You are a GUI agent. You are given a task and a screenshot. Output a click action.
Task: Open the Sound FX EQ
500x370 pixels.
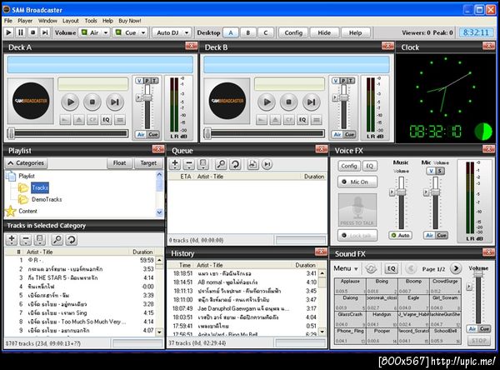tap(391, 268)
